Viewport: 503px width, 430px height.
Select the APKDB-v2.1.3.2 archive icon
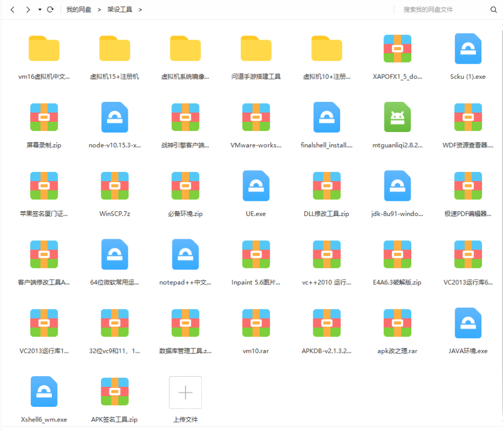[327, 323]
